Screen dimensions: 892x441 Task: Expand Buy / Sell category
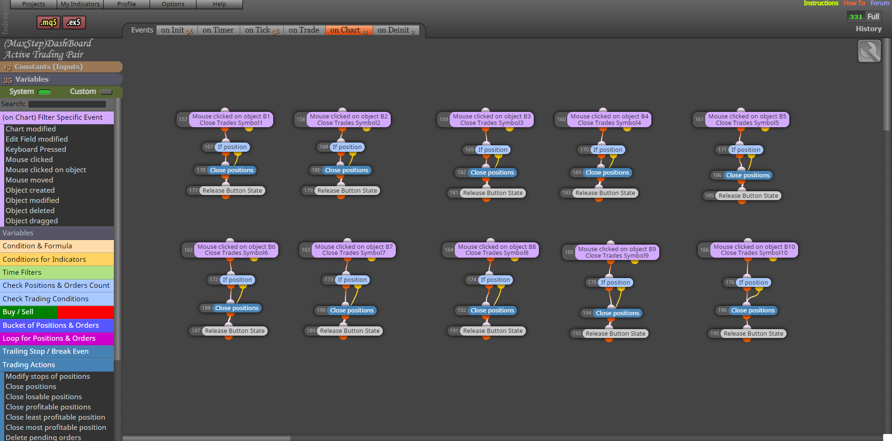57,312
